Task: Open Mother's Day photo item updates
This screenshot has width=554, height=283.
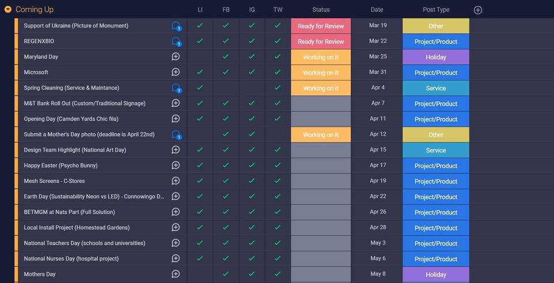Action: [x=176, y=135]
